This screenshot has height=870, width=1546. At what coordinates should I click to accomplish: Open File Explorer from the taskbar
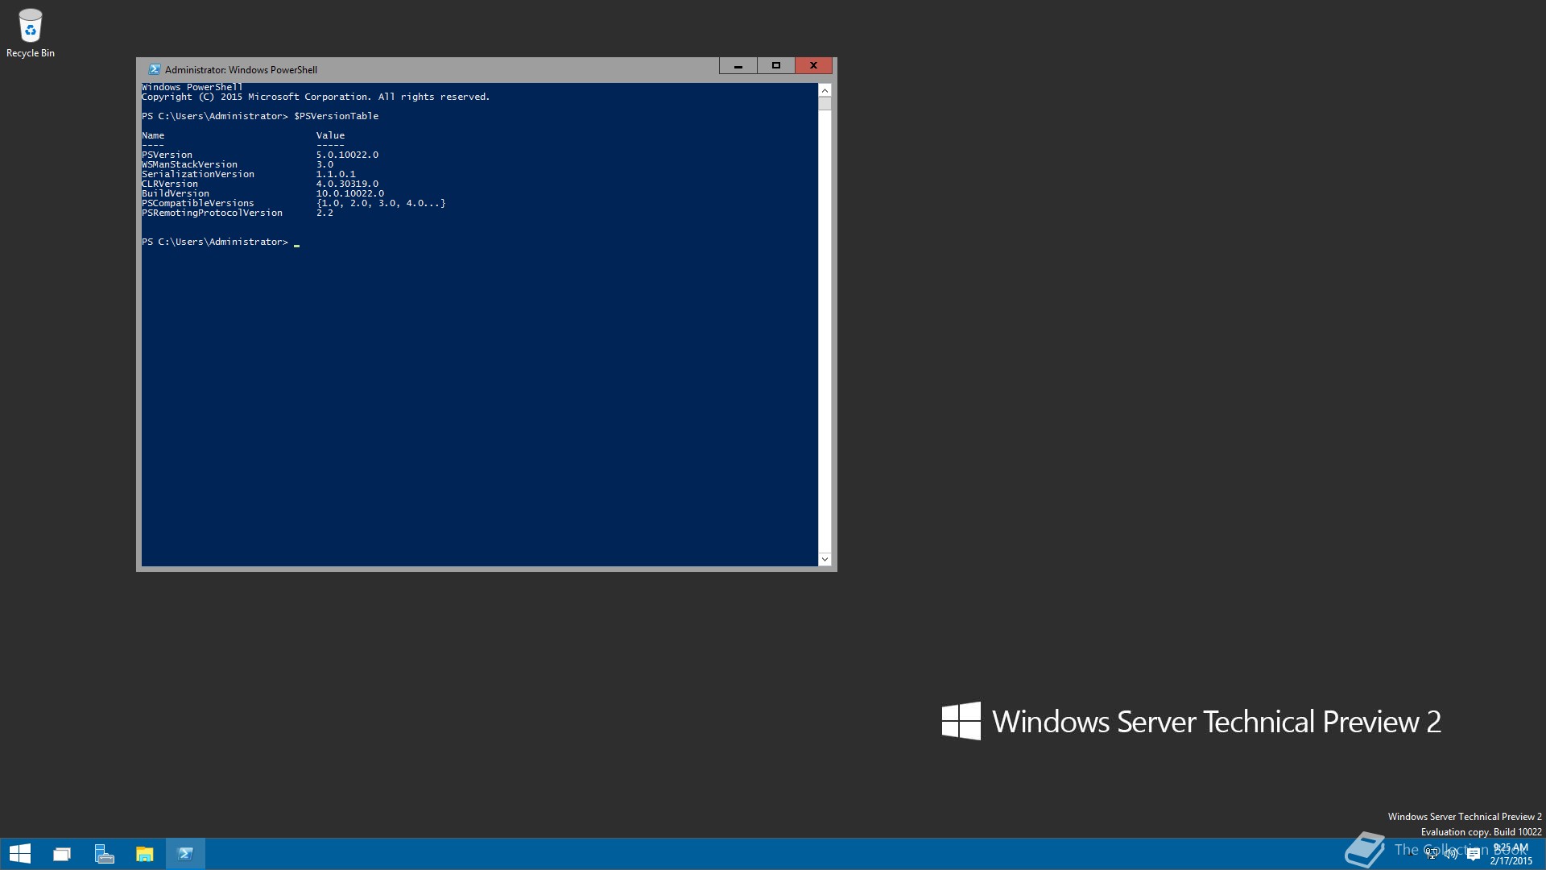(x=145, y=854)
